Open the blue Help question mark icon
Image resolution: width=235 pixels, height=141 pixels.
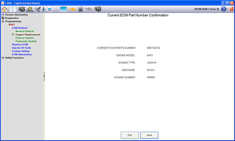tap(223, 9)
